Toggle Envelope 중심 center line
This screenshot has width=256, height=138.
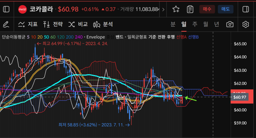[x=110, y=37]
